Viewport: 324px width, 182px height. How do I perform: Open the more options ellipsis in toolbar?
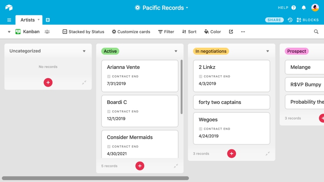(x=243, y=32)
